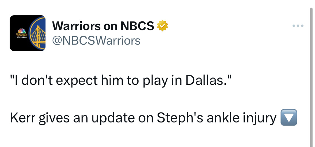Image resolution: width=315 pixels, height=147 pixels.
Task: Open the Warriors on NBCS profile avatar
Action: [27, 33]
